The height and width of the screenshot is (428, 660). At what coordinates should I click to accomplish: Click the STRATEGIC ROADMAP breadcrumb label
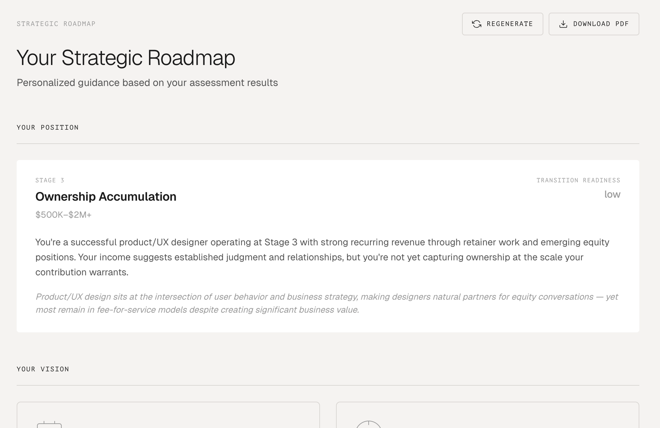tap(56, 24)
